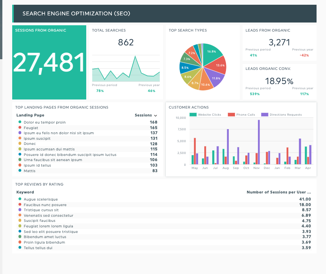Click the Search Engine Optimization (SEO) header

point(76,14)
